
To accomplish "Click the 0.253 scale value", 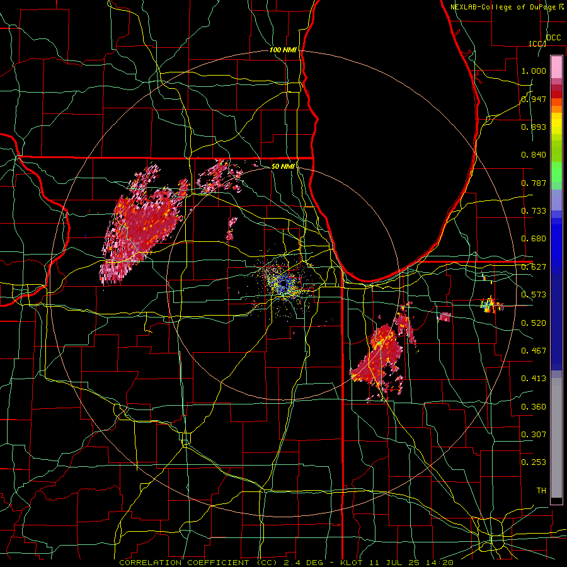I will point(534,462).
